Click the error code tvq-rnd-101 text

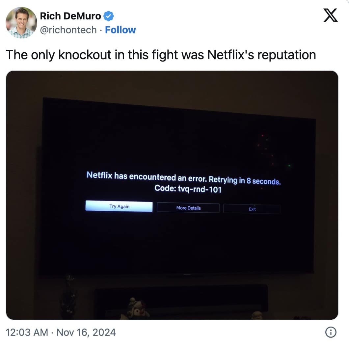click(188, 189)
